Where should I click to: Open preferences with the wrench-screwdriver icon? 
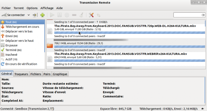pyautogui.click(x=91, y=15)
